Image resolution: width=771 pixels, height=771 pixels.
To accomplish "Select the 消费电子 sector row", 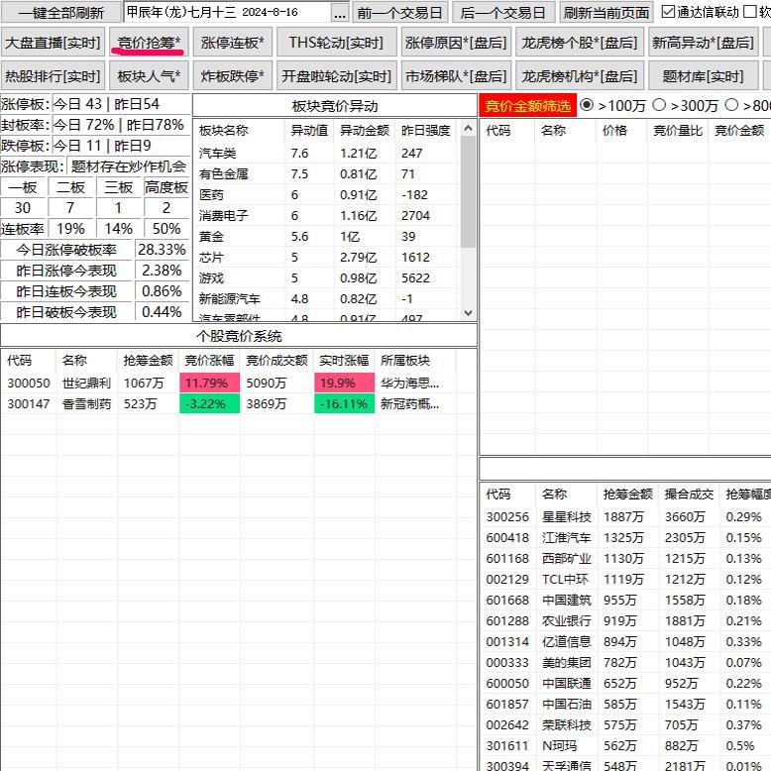I will pyautogui.click(x=327, y=215).
